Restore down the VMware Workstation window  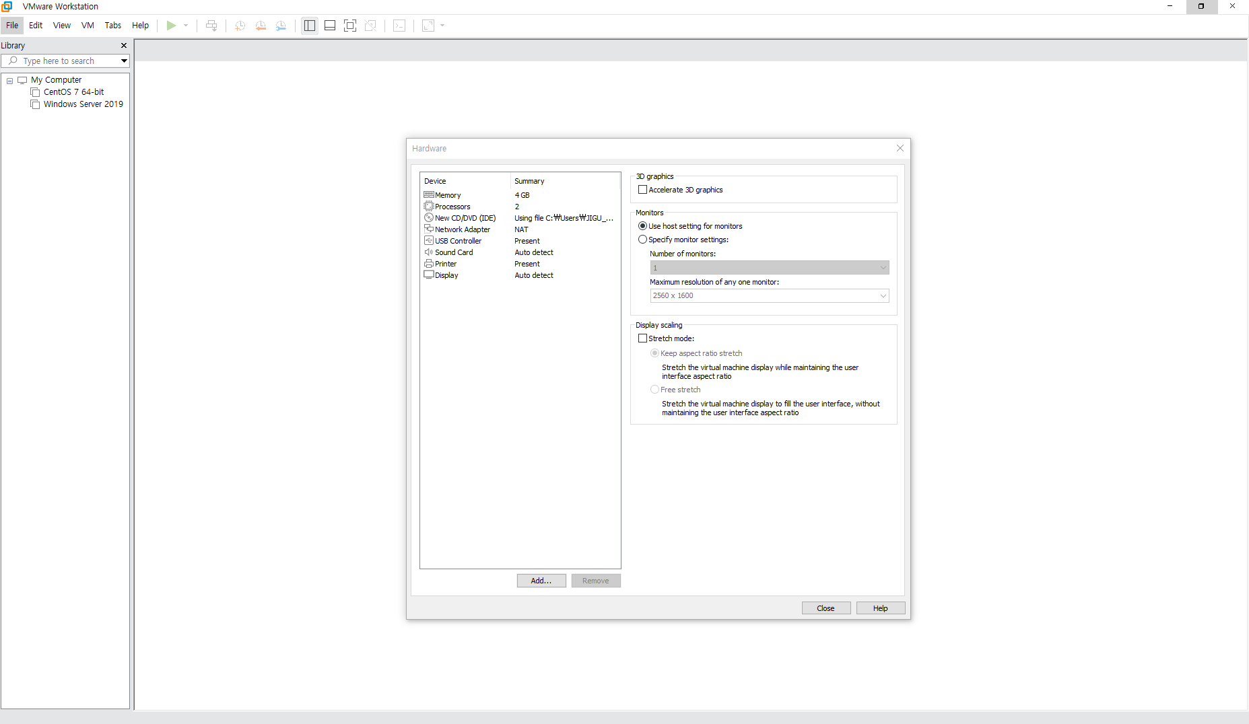1201,6
